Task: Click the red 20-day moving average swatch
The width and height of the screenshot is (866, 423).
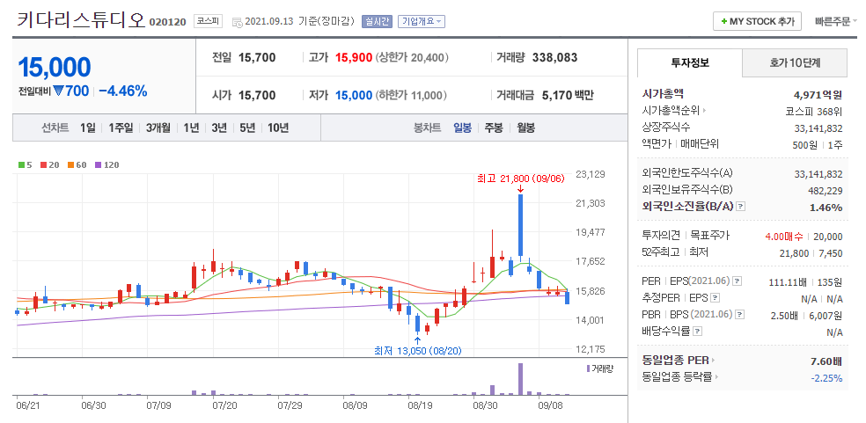Action: pyautogui.click(x=43, y=164)
